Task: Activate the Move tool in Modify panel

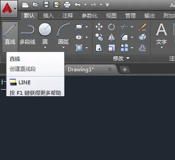Action: coord(99,27)
